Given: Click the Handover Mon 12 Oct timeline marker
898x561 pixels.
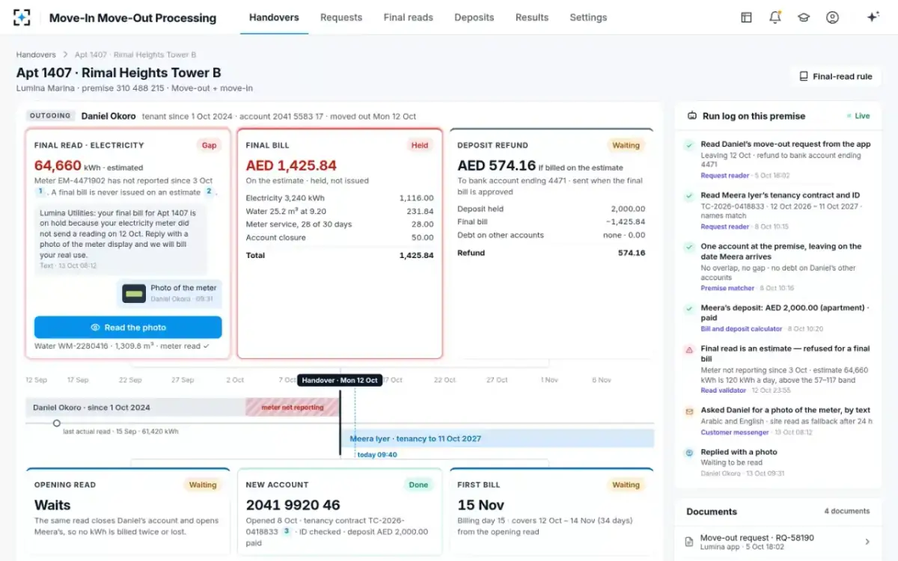Looking at the screenshot, I should point(340,380).
